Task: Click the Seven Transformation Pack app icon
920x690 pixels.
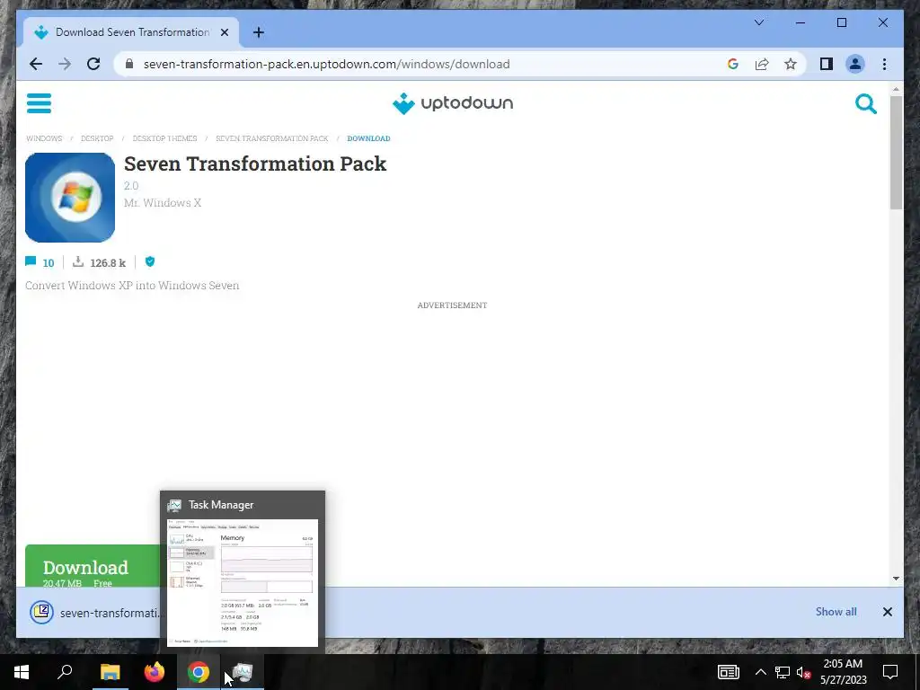Action: tap(70, 198)
